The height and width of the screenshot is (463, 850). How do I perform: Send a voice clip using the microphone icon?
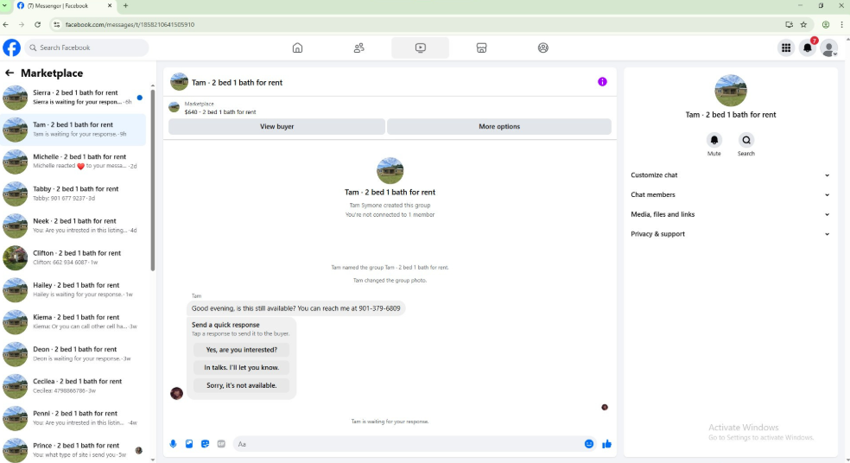tap(173, 443)
